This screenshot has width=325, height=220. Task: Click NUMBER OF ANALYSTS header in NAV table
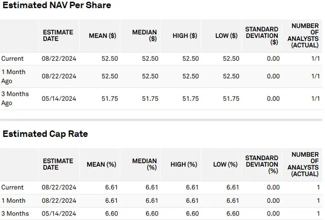coord(305,36)
